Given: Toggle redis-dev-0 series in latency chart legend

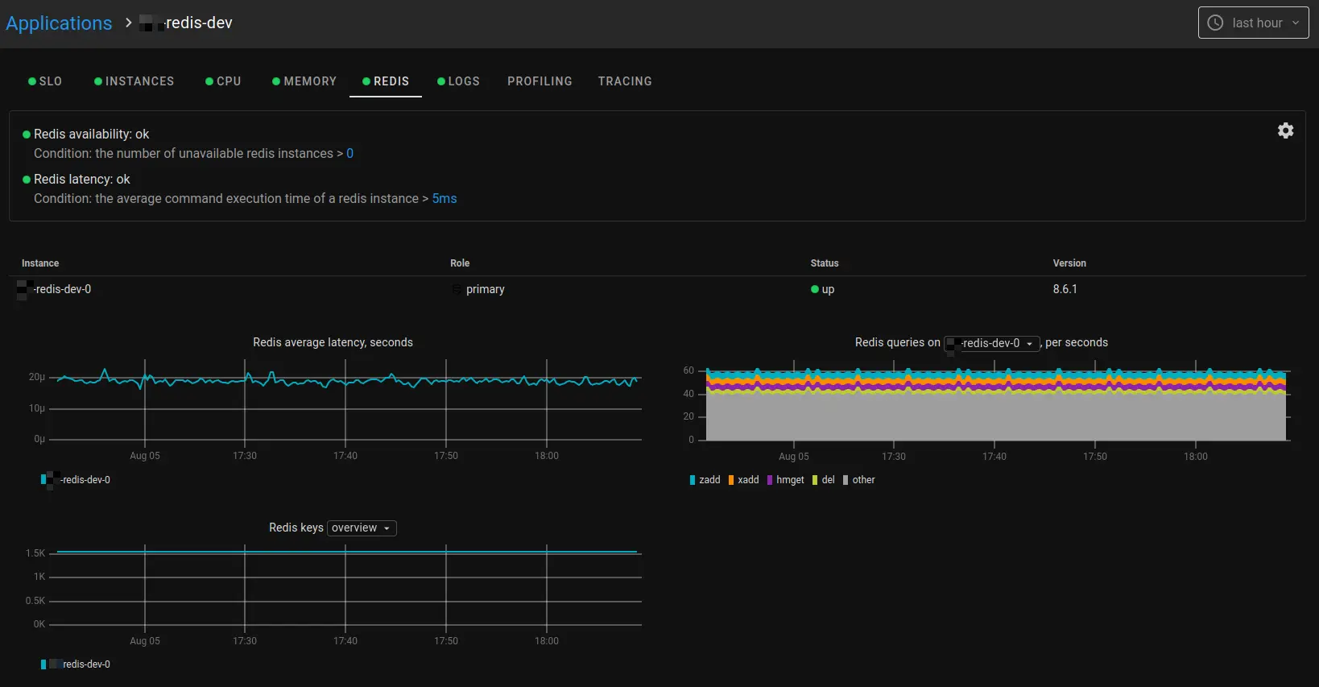Looking at the screenshot, I should (x=76, y=480).
